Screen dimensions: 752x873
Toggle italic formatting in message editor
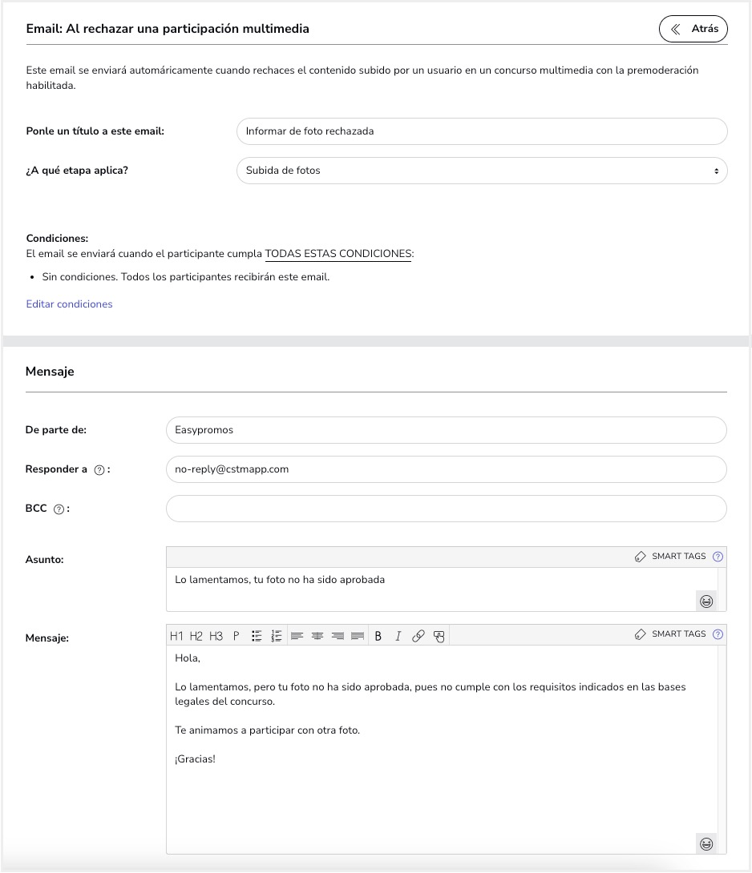pyautogui.click(x=398, y=636)
